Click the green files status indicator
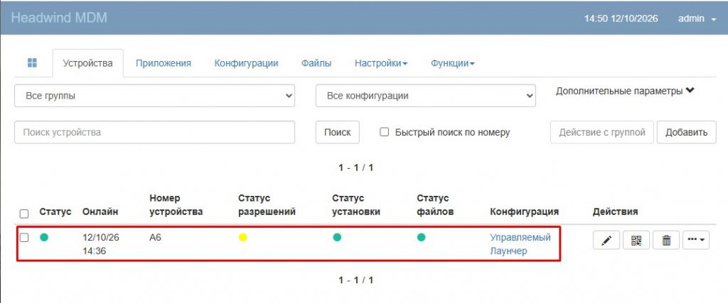The height and width of the screenshot is (303, 728). pos(421,237)
